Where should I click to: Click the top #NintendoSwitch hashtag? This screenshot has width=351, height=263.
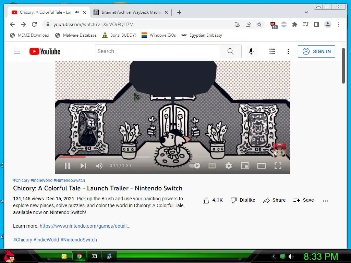click(69, 180)
